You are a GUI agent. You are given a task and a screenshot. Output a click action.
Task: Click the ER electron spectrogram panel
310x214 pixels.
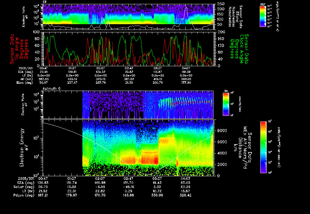(128, 17)
